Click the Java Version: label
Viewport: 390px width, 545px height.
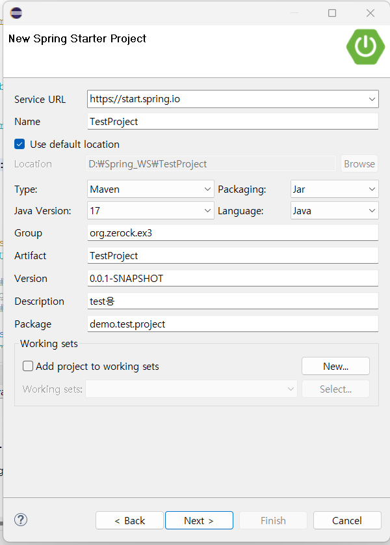click(x=43, y=211)
